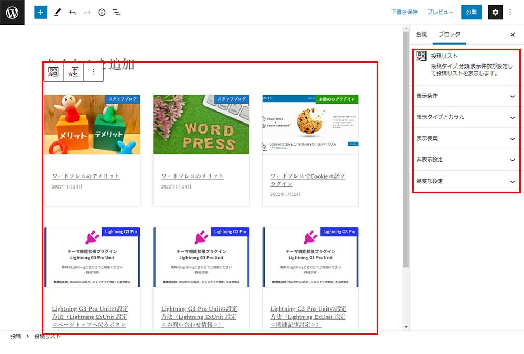Viewport: 524px width, 354px height.
Task: Expand the 非表示設定 panel
Action: coord(466,160)
